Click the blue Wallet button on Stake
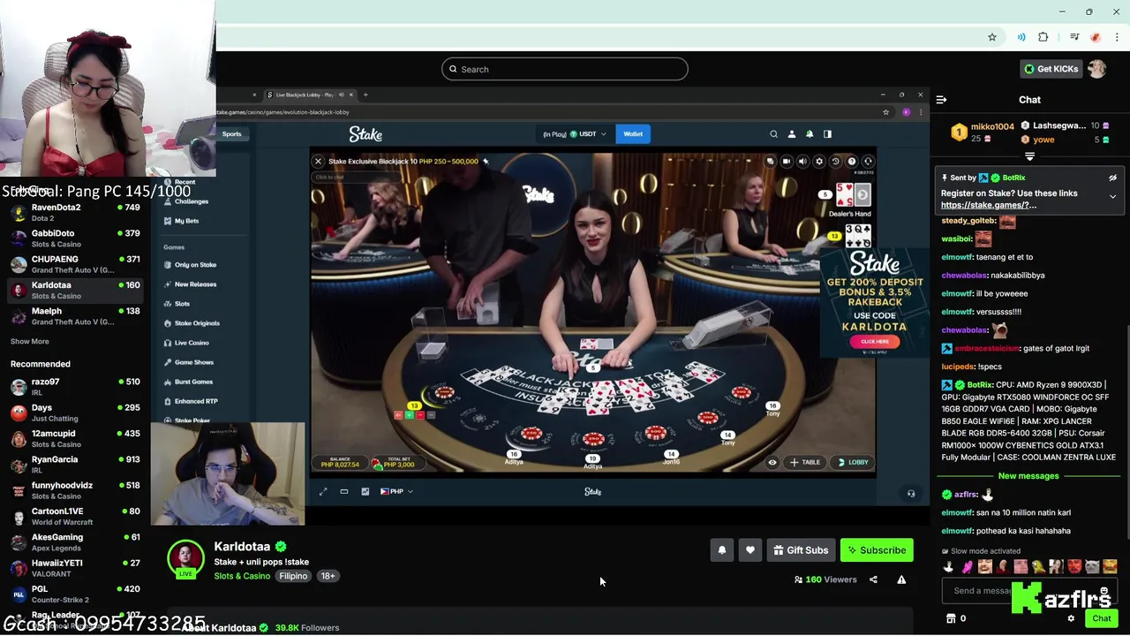This screenshot has width=1130, height=636. (x=633, y=134)
